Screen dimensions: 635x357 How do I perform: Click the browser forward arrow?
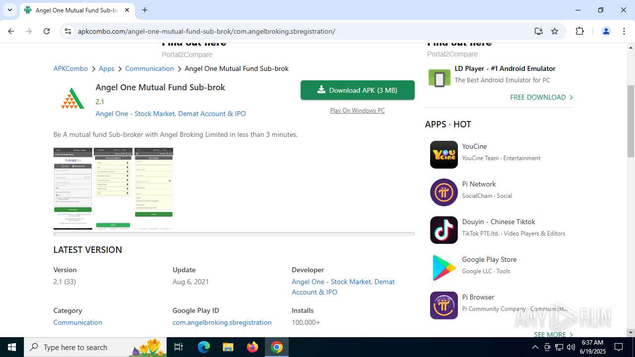click(x=29, y=31)
